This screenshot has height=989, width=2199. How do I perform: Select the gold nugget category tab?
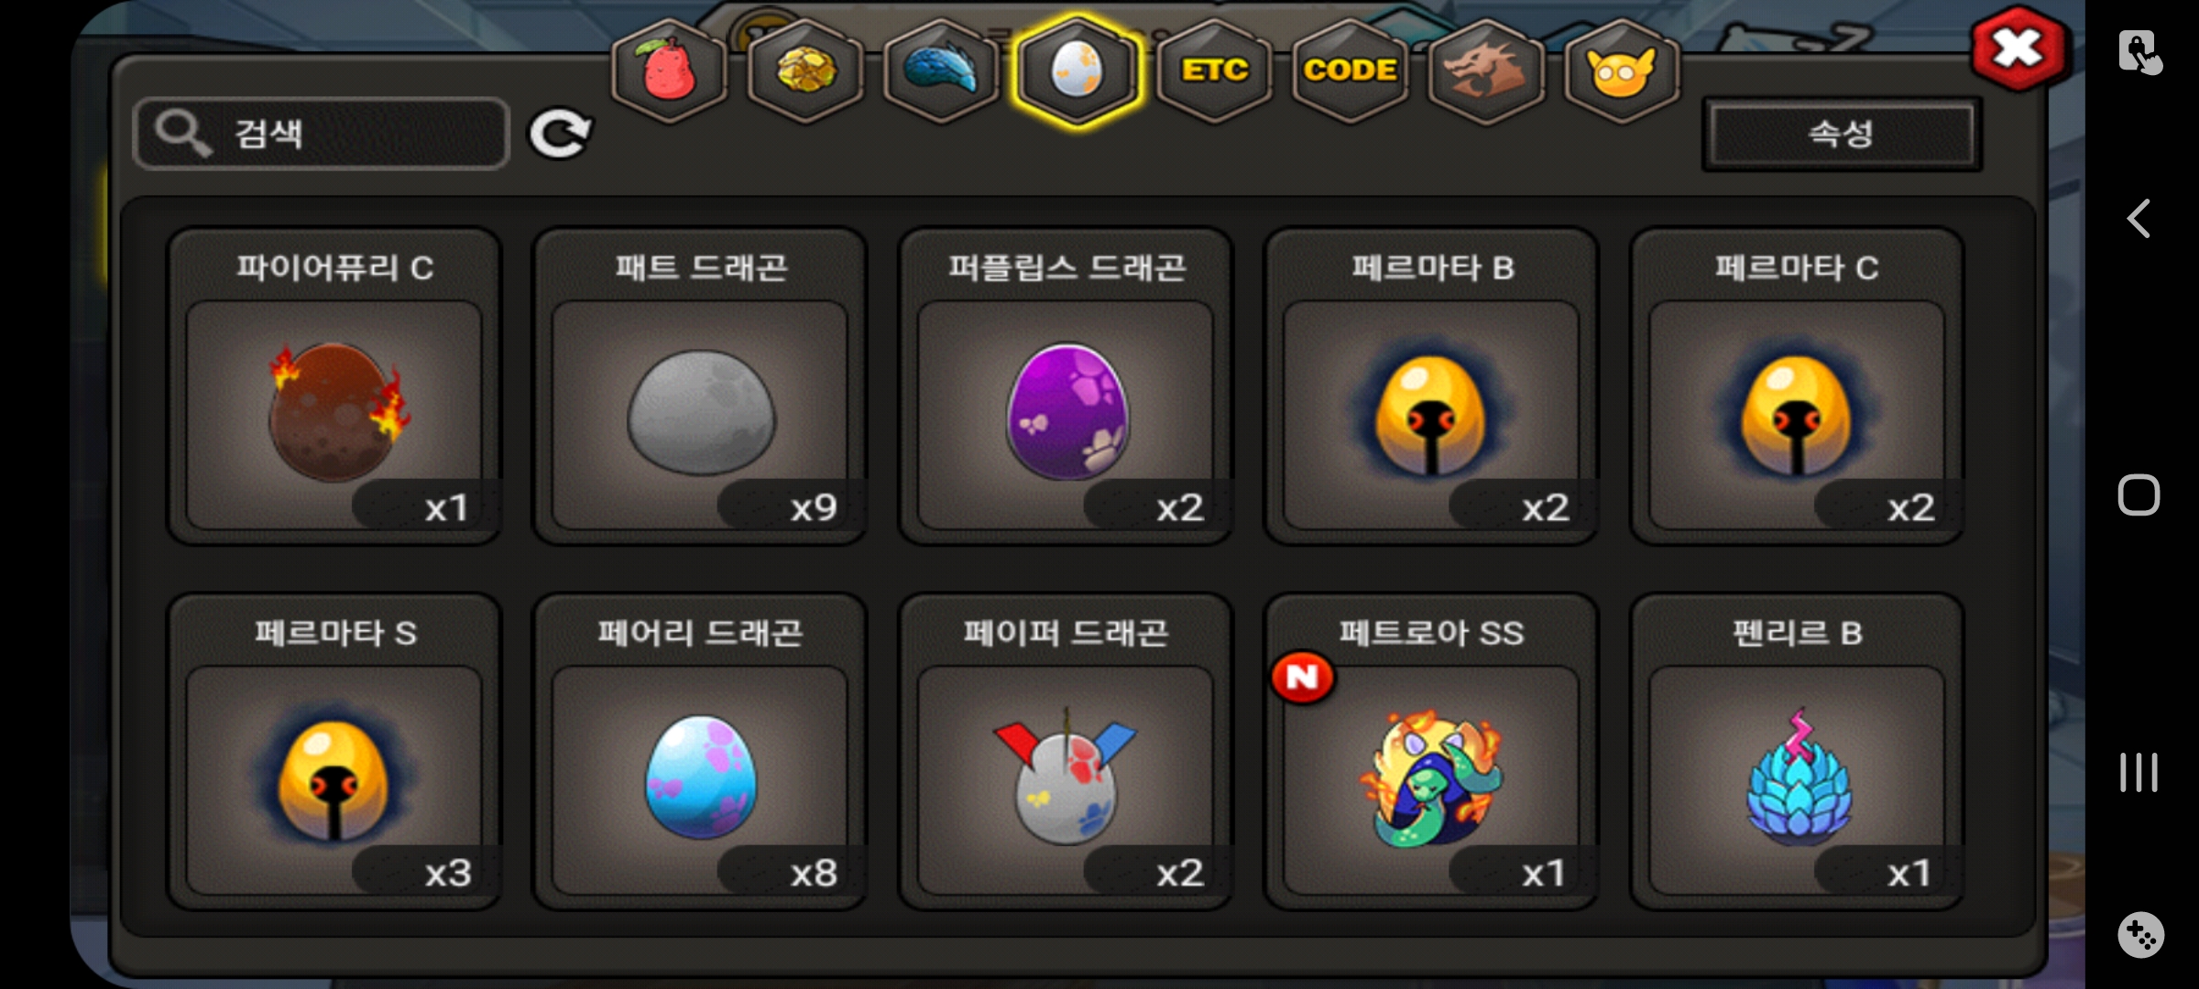point(805,71)
